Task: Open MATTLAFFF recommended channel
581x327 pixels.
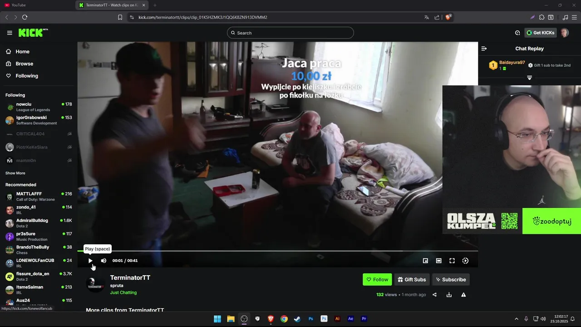Action: [x=39, y=197]
